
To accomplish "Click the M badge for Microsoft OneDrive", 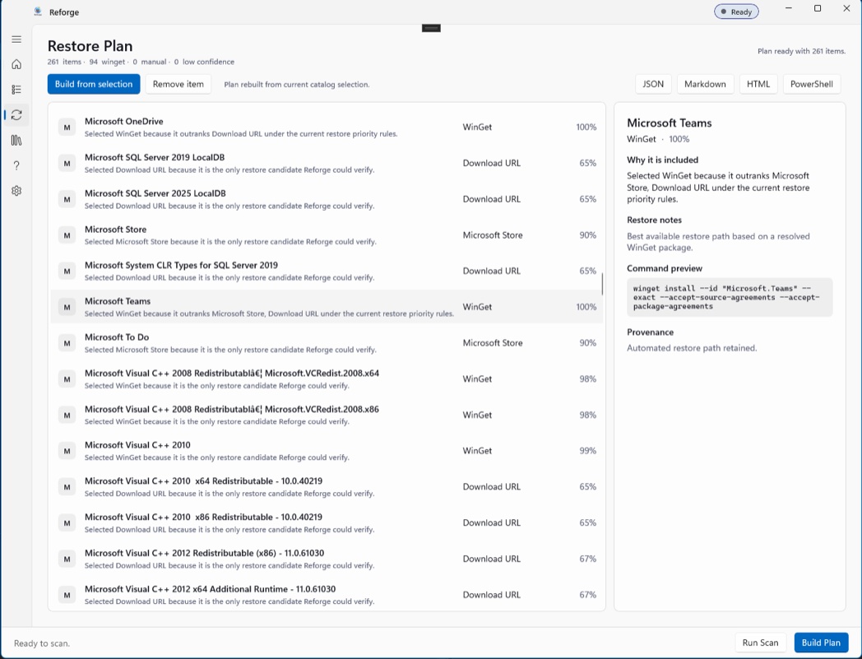I will (67, 127).
